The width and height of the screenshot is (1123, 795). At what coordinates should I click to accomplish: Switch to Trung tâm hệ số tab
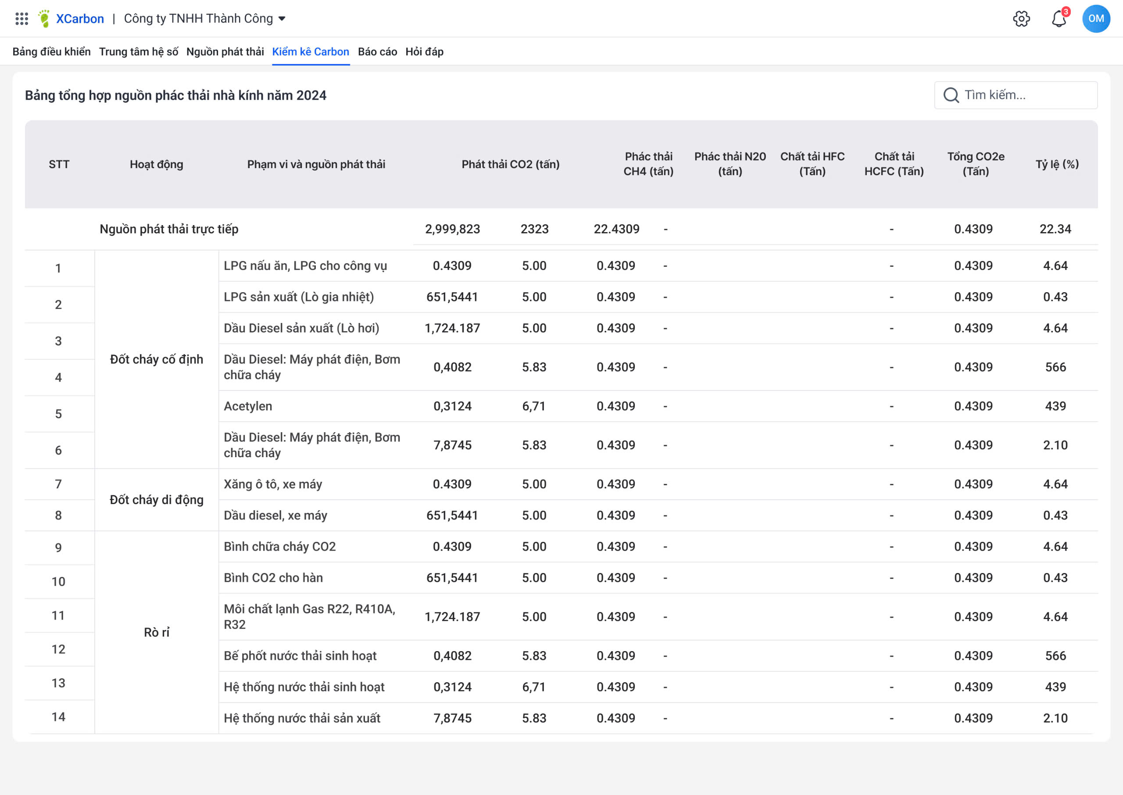point(139,52)
